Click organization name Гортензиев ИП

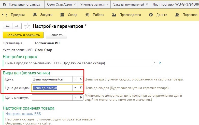point(47,43)
